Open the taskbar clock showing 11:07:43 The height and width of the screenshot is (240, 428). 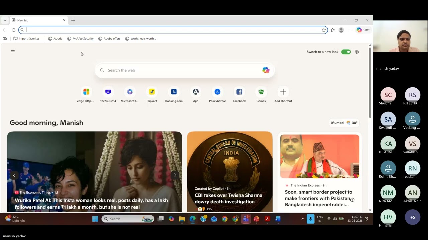(x=355, y=219)
